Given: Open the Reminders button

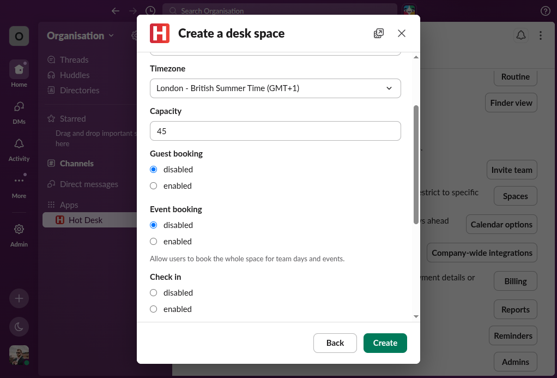Looking at the screenshot, I should [513, 335].
